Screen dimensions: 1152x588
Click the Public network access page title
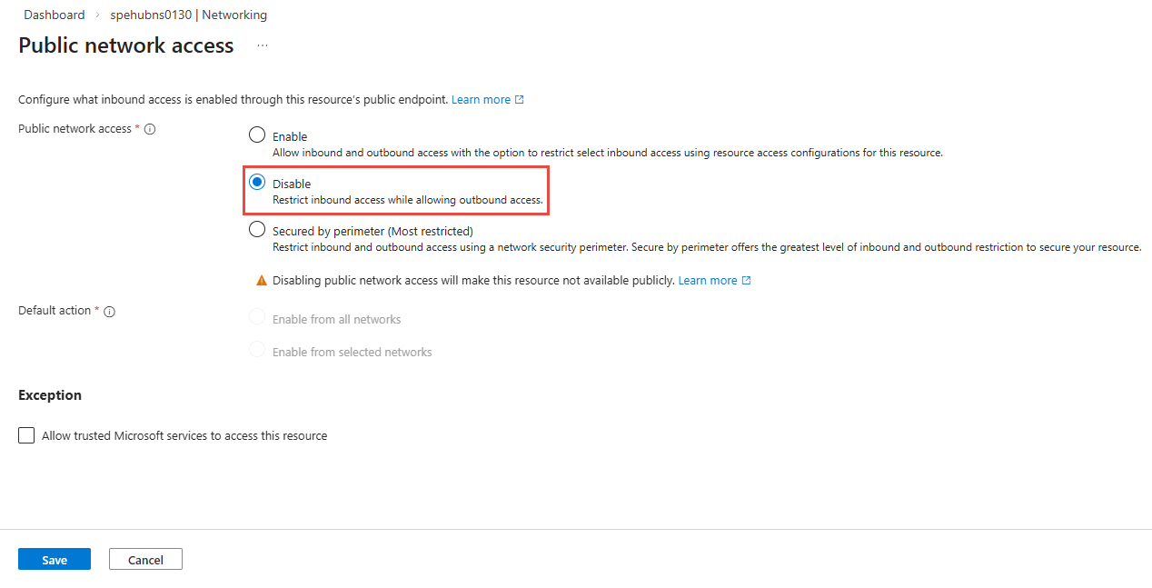(126, 45)
